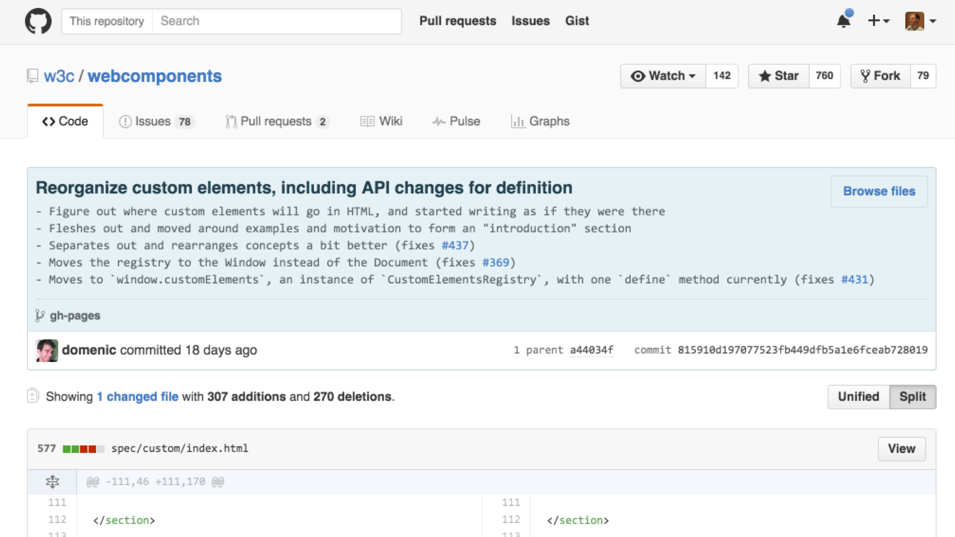Viewport: 955px width, 537px height.
Task: Open the Wiki tab
Action: coord(382,121)
